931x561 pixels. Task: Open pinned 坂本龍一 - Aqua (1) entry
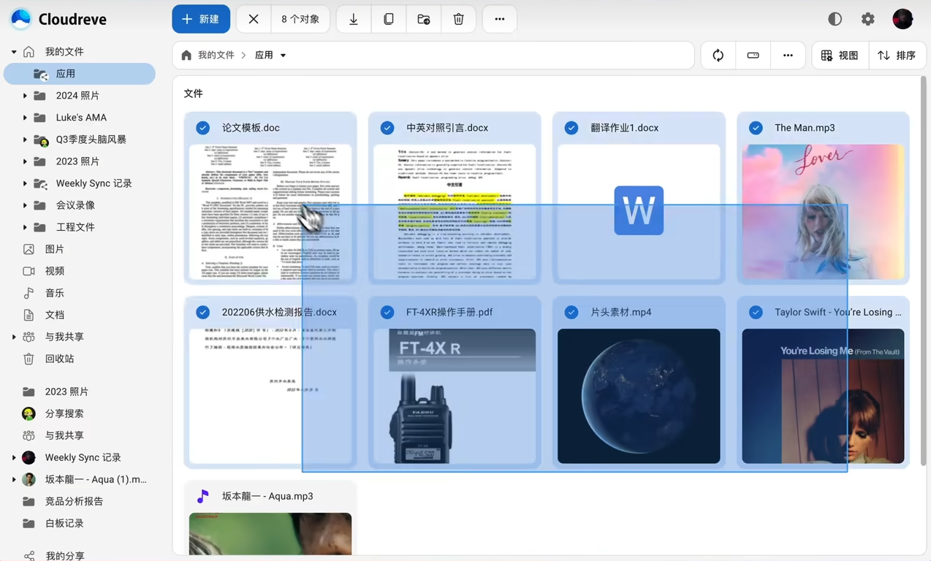tap(78, 479)
